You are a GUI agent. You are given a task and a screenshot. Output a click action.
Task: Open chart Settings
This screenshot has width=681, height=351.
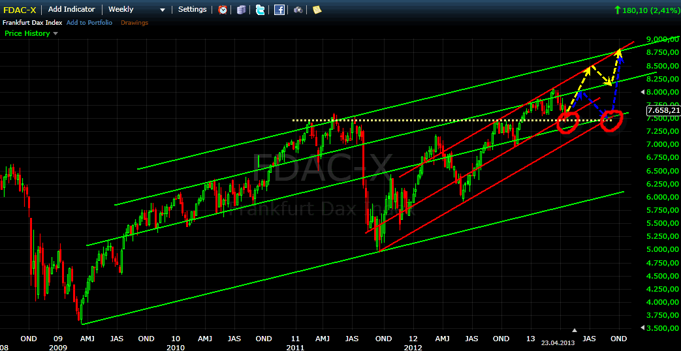(x=193, y=9)
